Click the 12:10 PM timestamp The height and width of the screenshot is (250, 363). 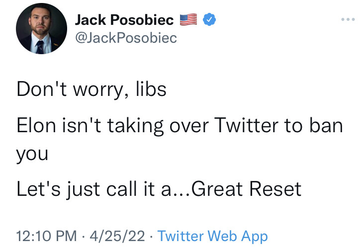46,236
